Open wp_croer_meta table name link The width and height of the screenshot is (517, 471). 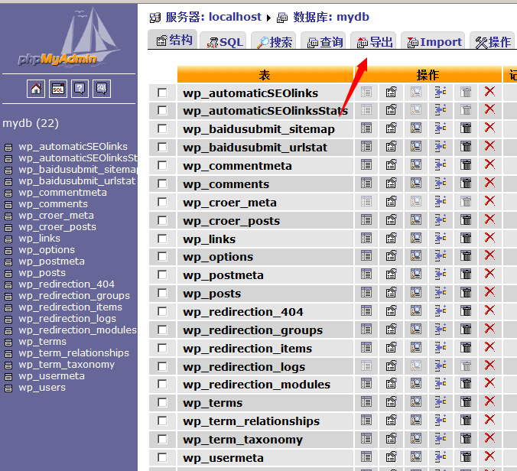tap(229, 203)
